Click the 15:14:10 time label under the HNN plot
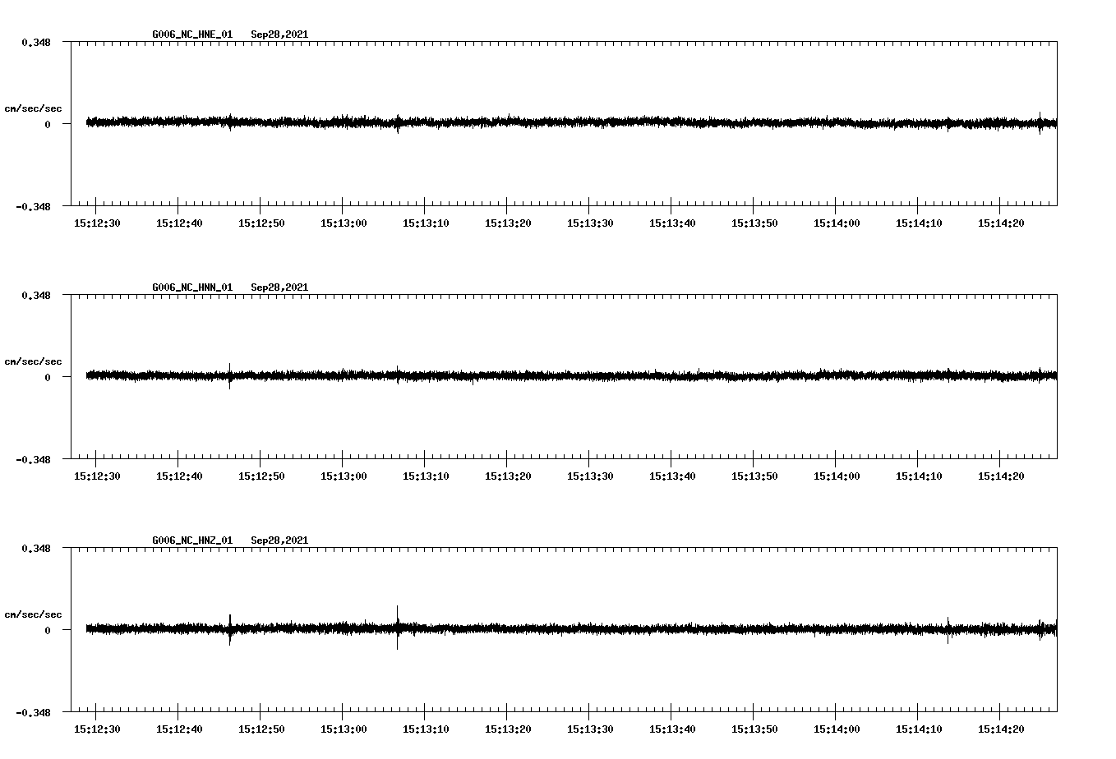The image size is (1116, 759). click(x=919, y=476)
